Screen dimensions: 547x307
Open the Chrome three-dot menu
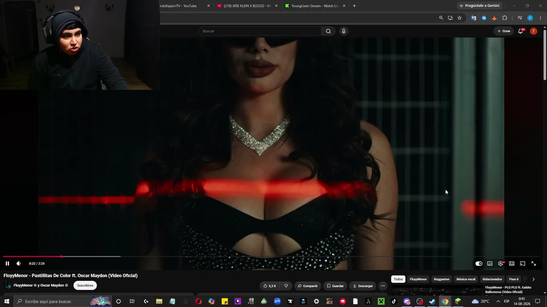coord(540,18)
